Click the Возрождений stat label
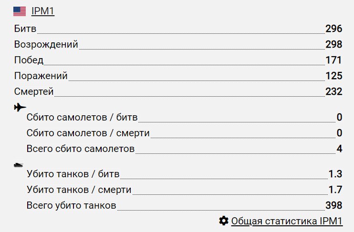The width and height of the screenshot is (354, 232). (46, 45)
